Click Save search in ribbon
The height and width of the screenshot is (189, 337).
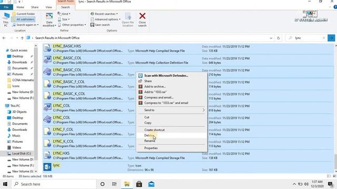(100, 25)
